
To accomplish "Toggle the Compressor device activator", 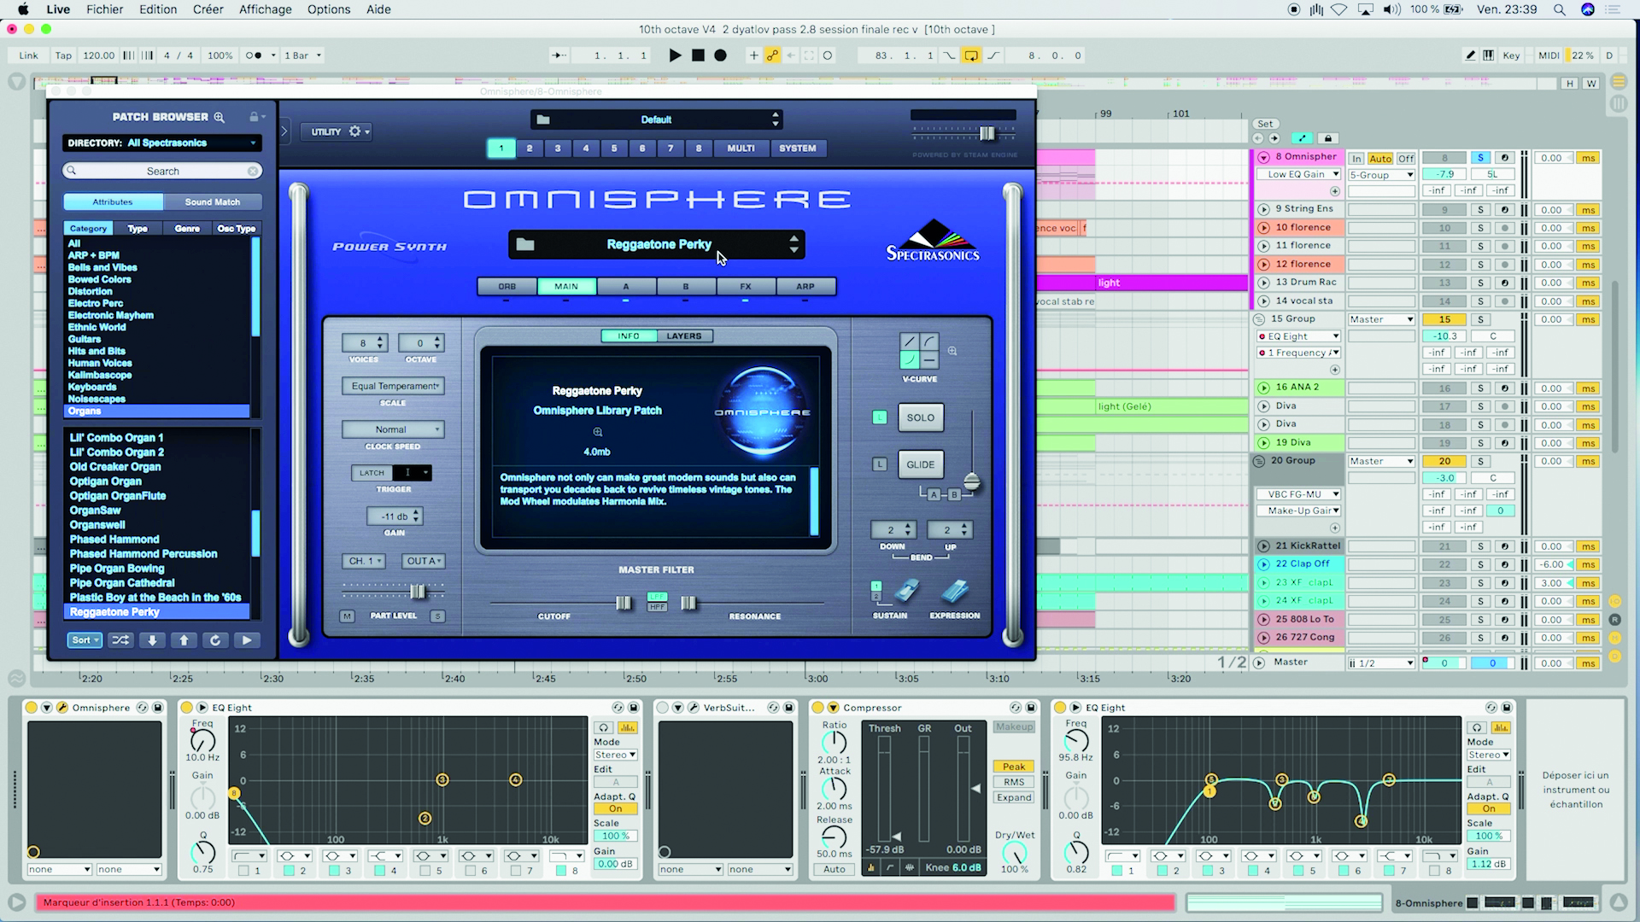I will coord(817,708).
